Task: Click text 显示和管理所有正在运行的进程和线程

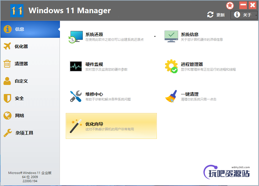Action: tap(208, 69)
